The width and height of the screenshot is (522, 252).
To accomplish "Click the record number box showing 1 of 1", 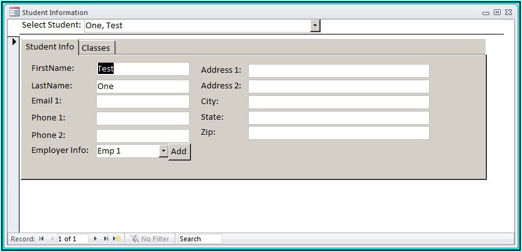I will coord(73,239).
